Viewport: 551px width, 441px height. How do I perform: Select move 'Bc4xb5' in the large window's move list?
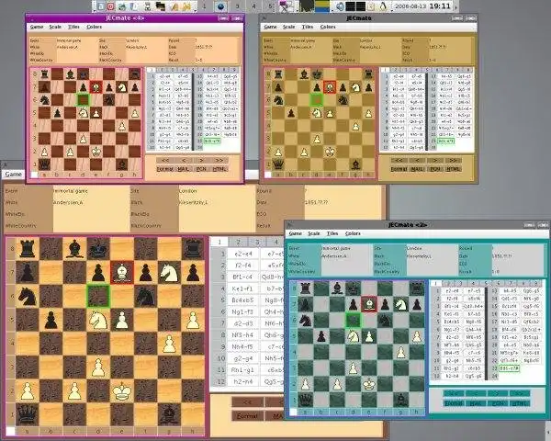pos(242,300)
